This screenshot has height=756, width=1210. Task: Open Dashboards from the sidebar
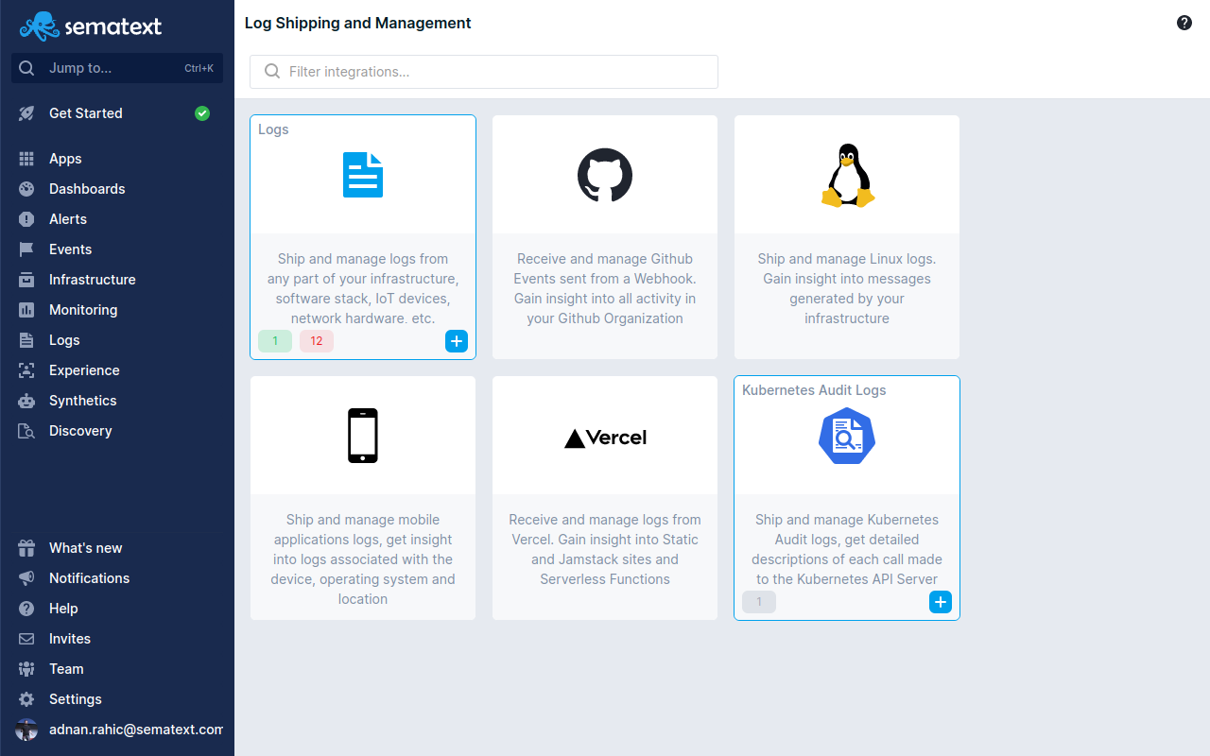coord(117,189)
